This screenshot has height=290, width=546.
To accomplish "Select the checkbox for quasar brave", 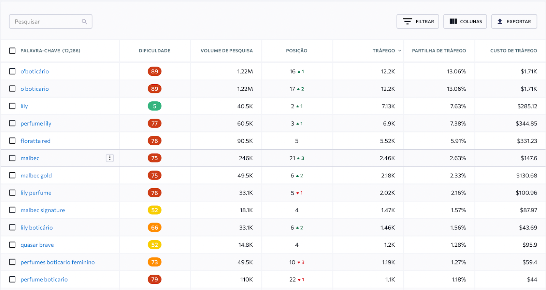I will 12,245.
